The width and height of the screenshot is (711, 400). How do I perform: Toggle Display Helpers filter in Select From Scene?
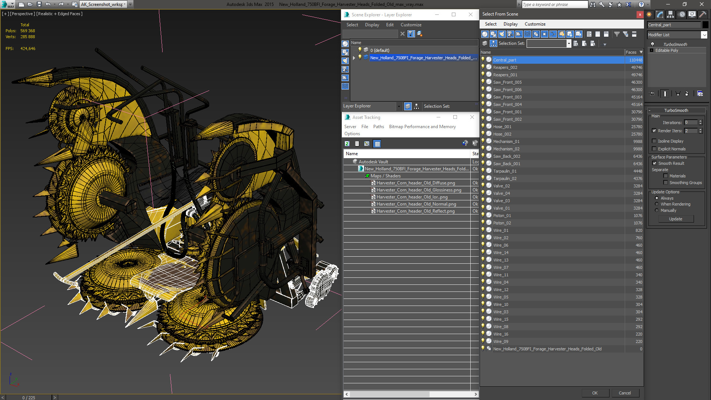[x=519, y=34]
